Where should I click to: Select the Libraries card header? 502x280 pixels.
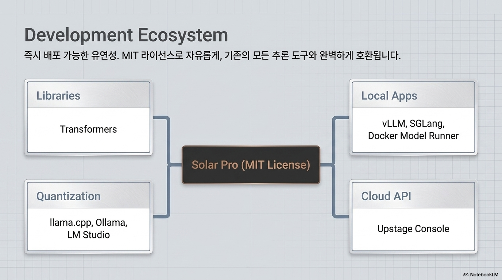pyautogui.click(x=89, y=95)
